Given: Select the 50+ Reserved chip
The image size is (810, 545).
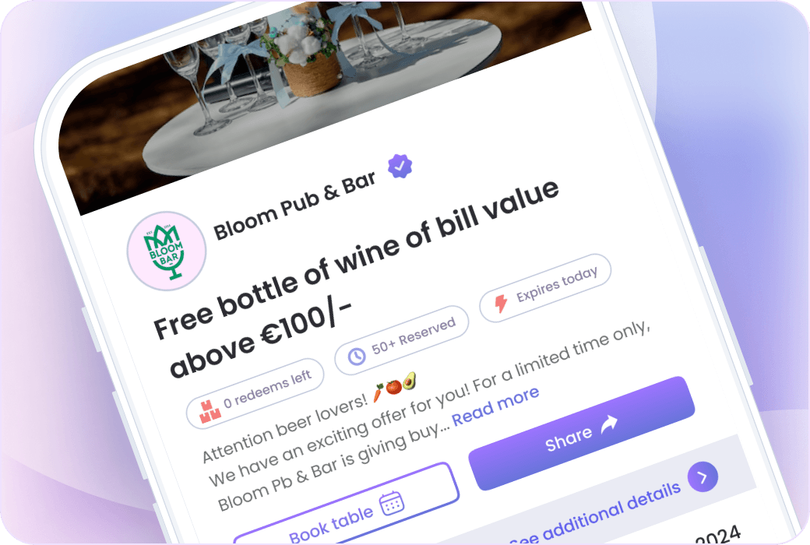Looking at the screenshot, I should [401, 340].
